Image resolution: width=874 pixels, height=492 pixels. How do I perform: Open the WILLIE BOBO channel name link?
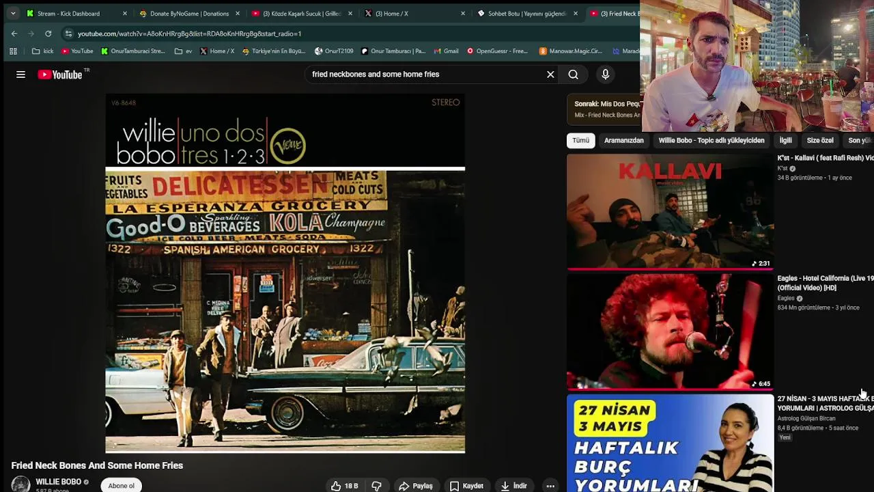58,482
